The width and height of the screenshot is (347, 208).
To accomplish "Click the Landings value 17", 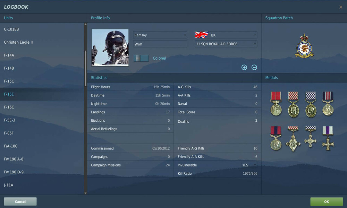I will click(168, 112).
